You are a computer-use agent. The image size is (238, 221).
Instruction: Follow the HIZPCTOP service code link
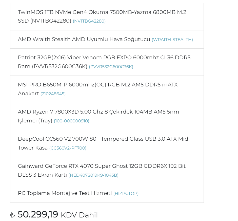click(126, 194)
